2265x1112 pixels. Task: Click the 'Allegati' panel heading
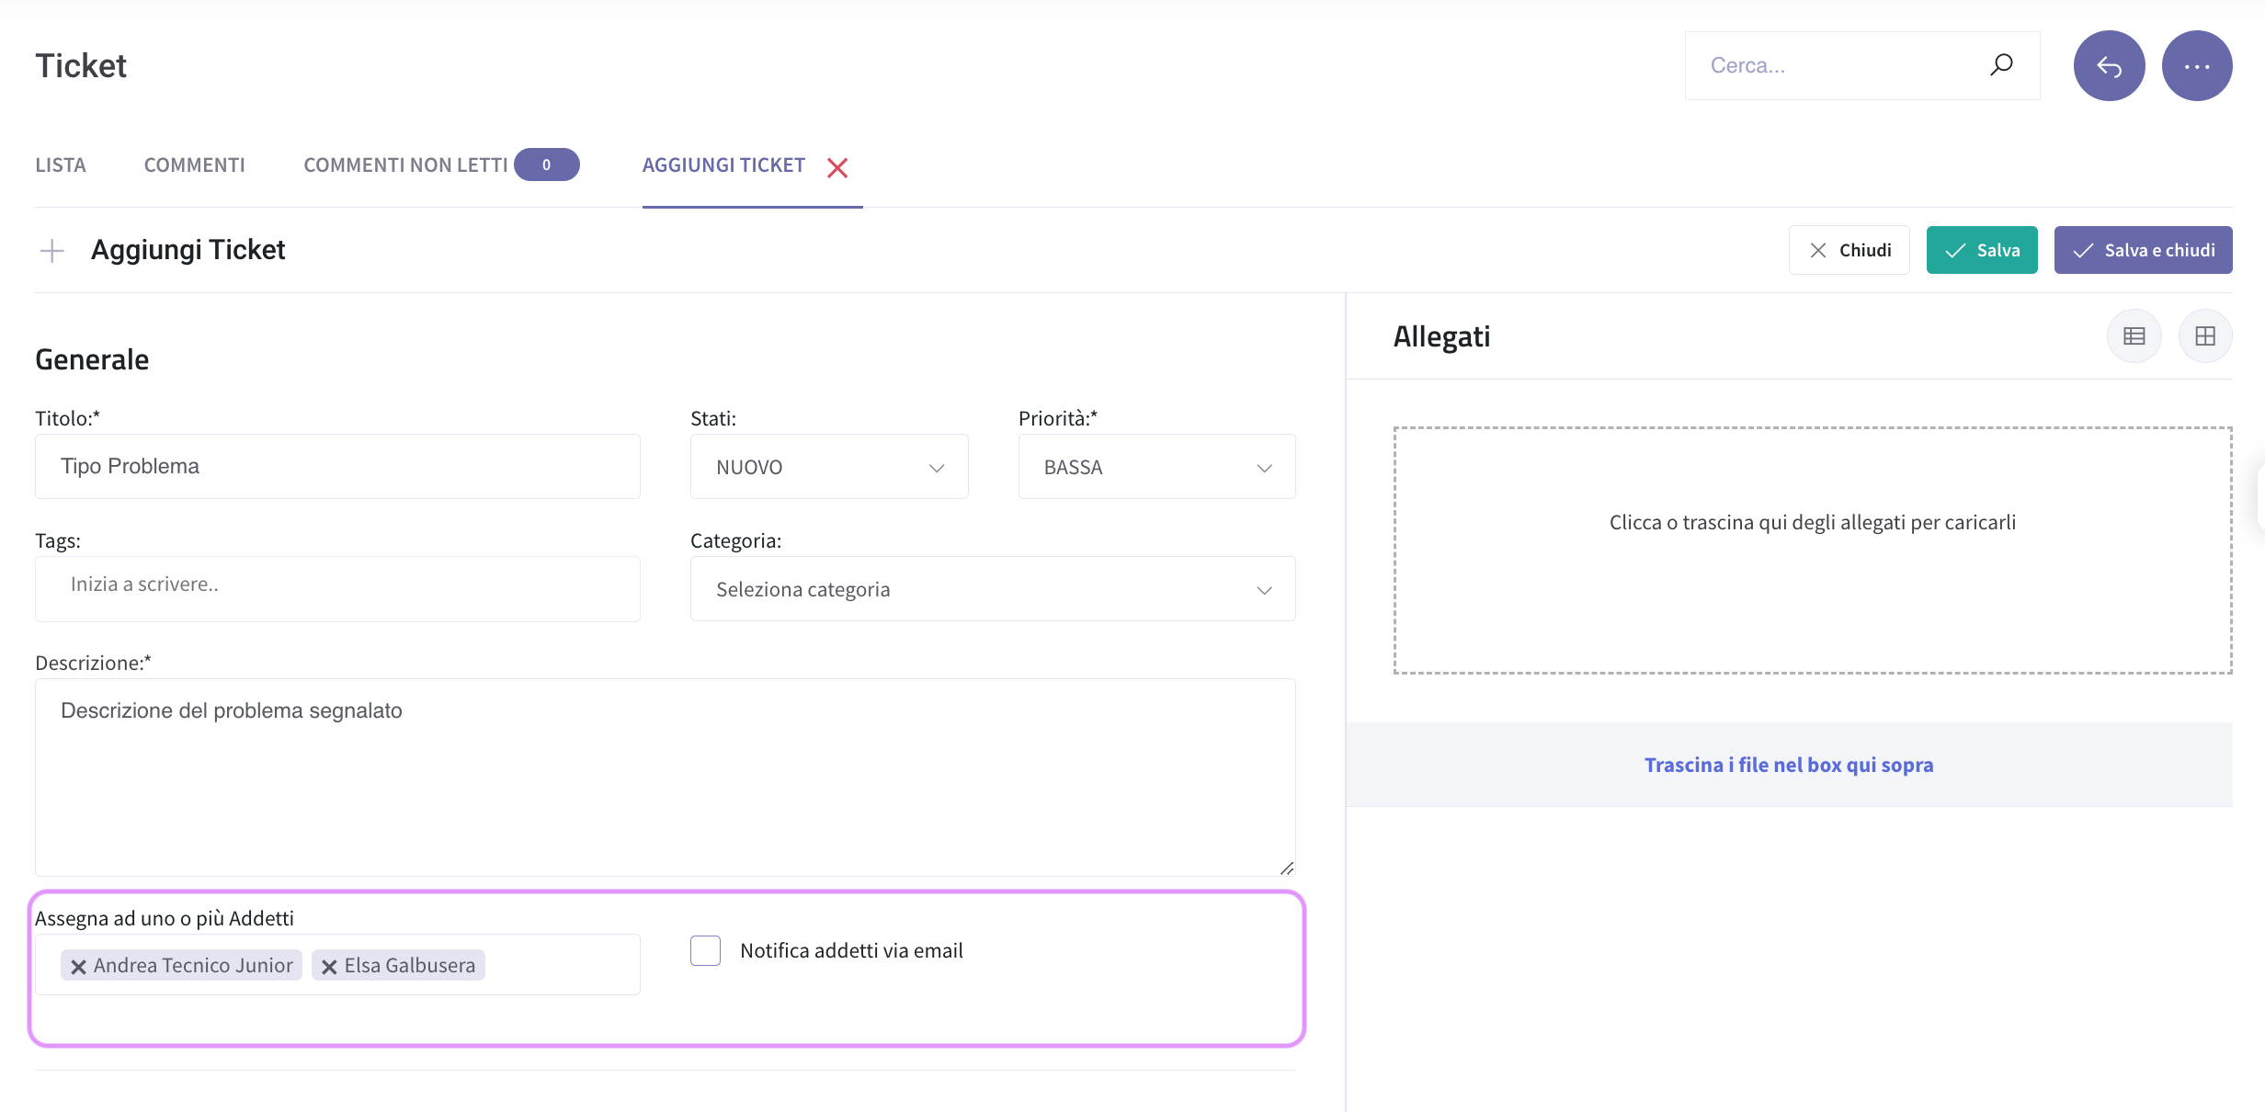coord(1441,336)
